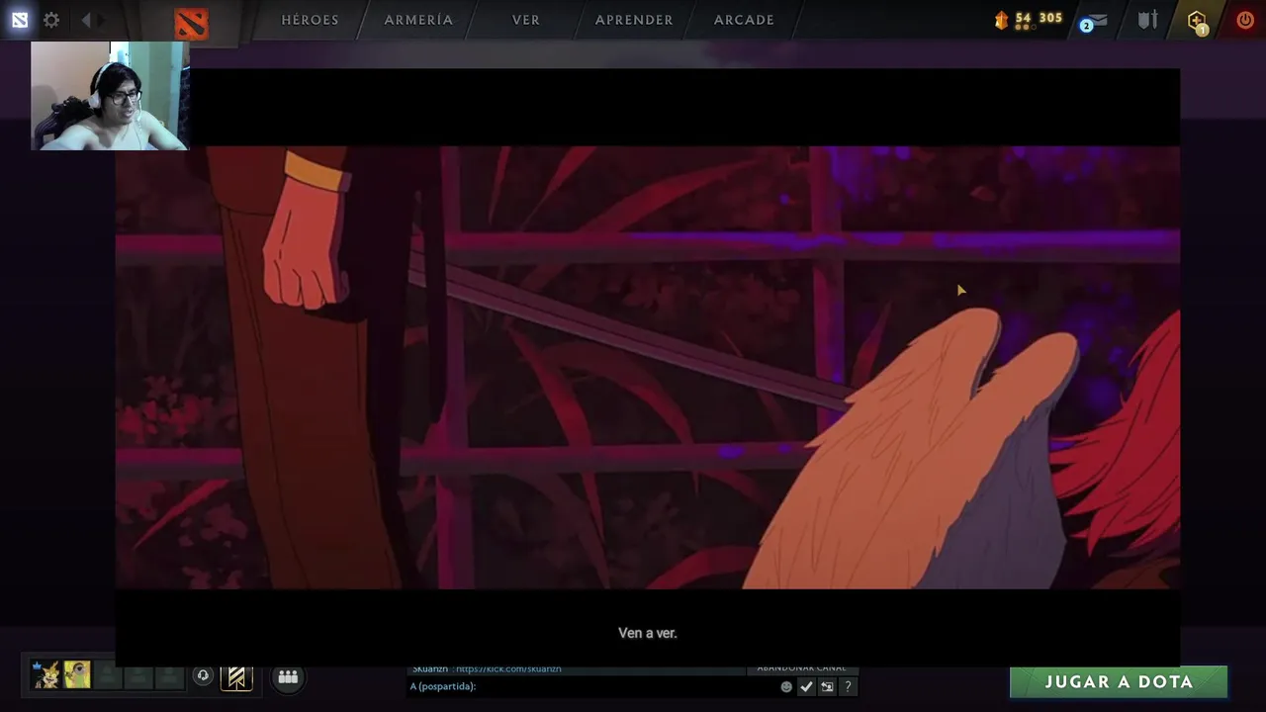
Task: Open chat help question mark
Action: pyautogui.click(x=848, y=686)
